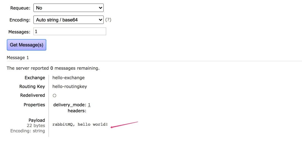Screen dimensions: 302x145
Task: Click the red arrow annotation
Action: pyautogui.click(x=124, y=125)
